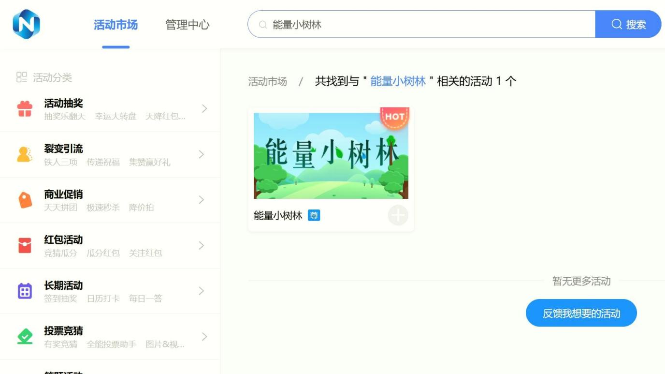
Task: Click the blue N logo icon
Action: pyautogui.click(x=26, y=24)
